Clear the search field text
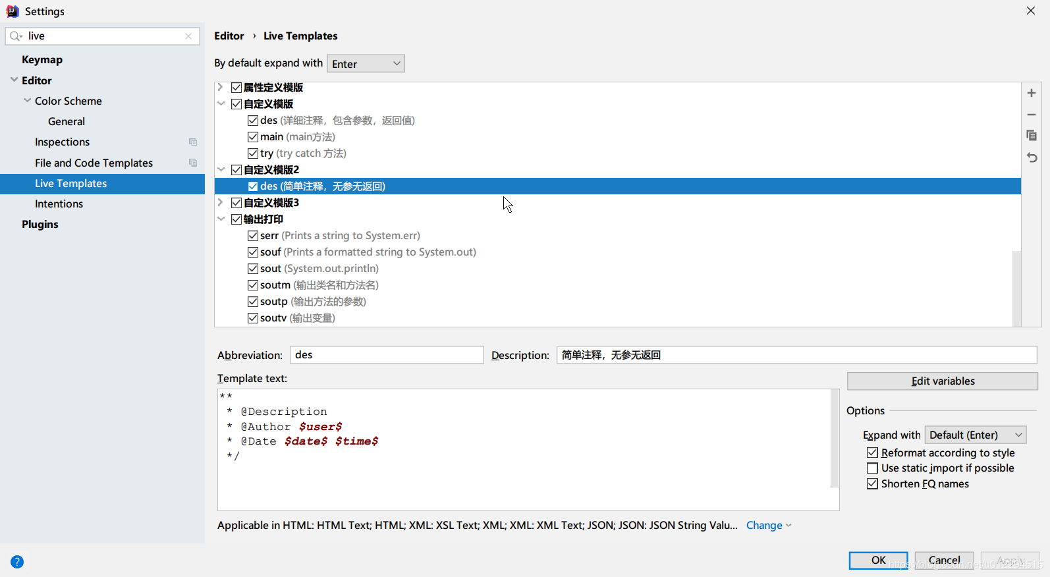This screenshot has width=1050, height=577. pos(188,36)
